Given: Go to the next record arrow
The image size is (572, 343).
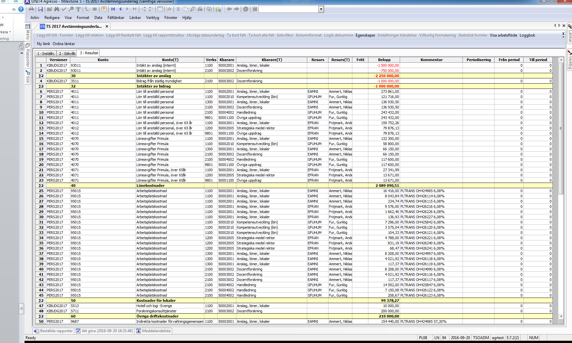Looking at the screenshot, I should pyautogui.click(x=127, y=9).
